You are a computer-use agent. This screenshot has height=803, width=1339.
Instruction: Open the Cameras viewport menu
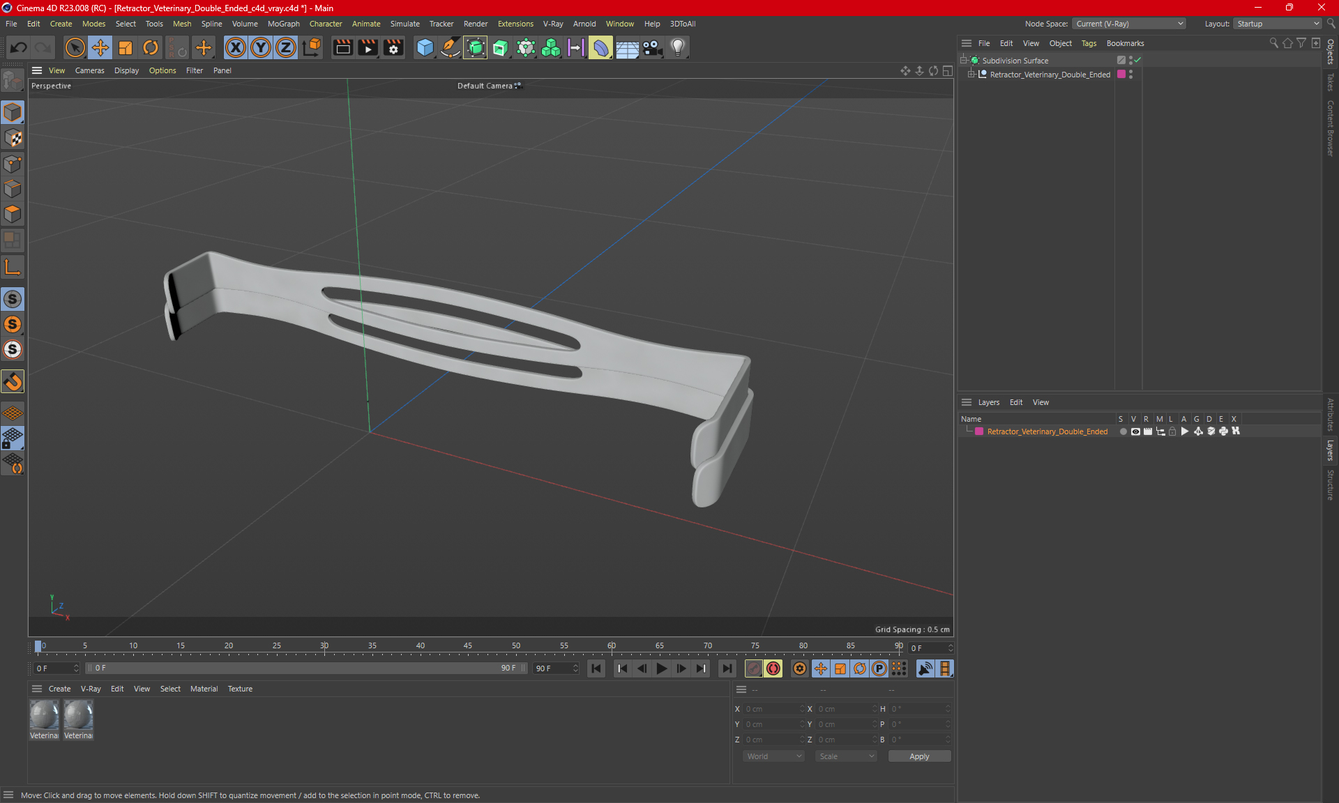89,70
